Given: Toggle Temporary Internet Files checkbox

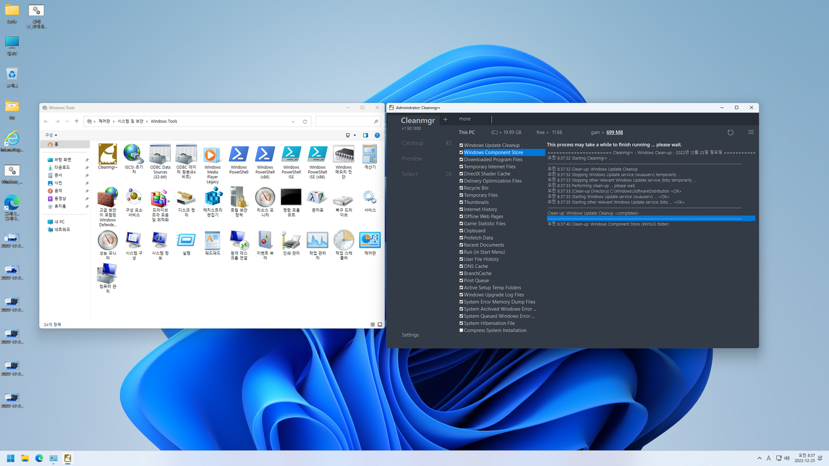Looking at the screenshot, I should (461, 167).
